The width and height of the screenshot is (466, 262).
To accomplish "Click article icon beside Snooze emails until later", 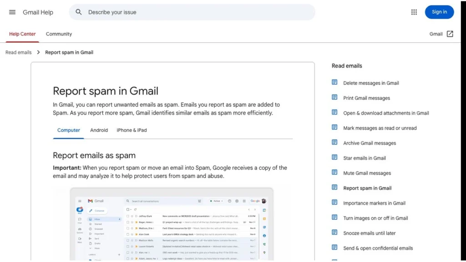I will pyautogui.click(x=334, y=232).
